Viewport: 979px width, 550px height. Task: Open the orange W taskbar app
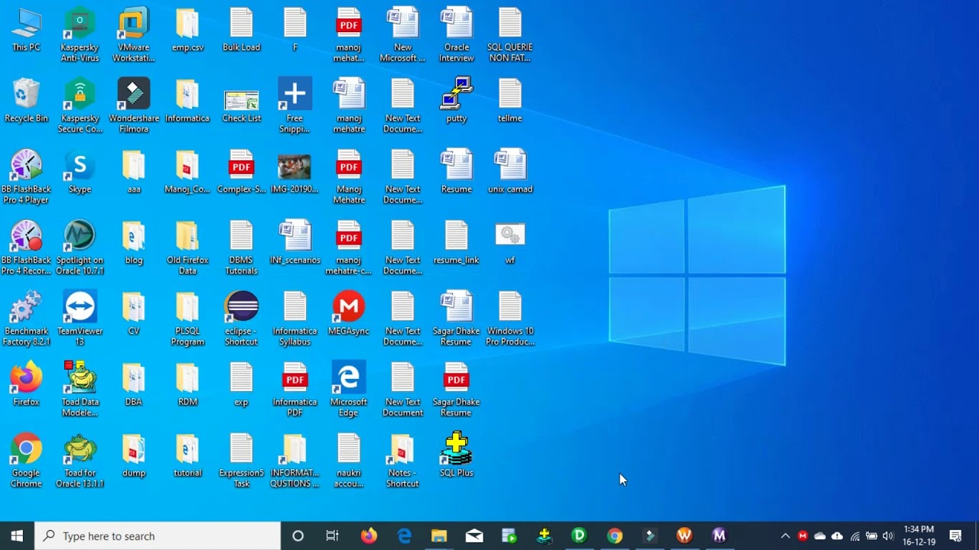[x=685, y=535]
